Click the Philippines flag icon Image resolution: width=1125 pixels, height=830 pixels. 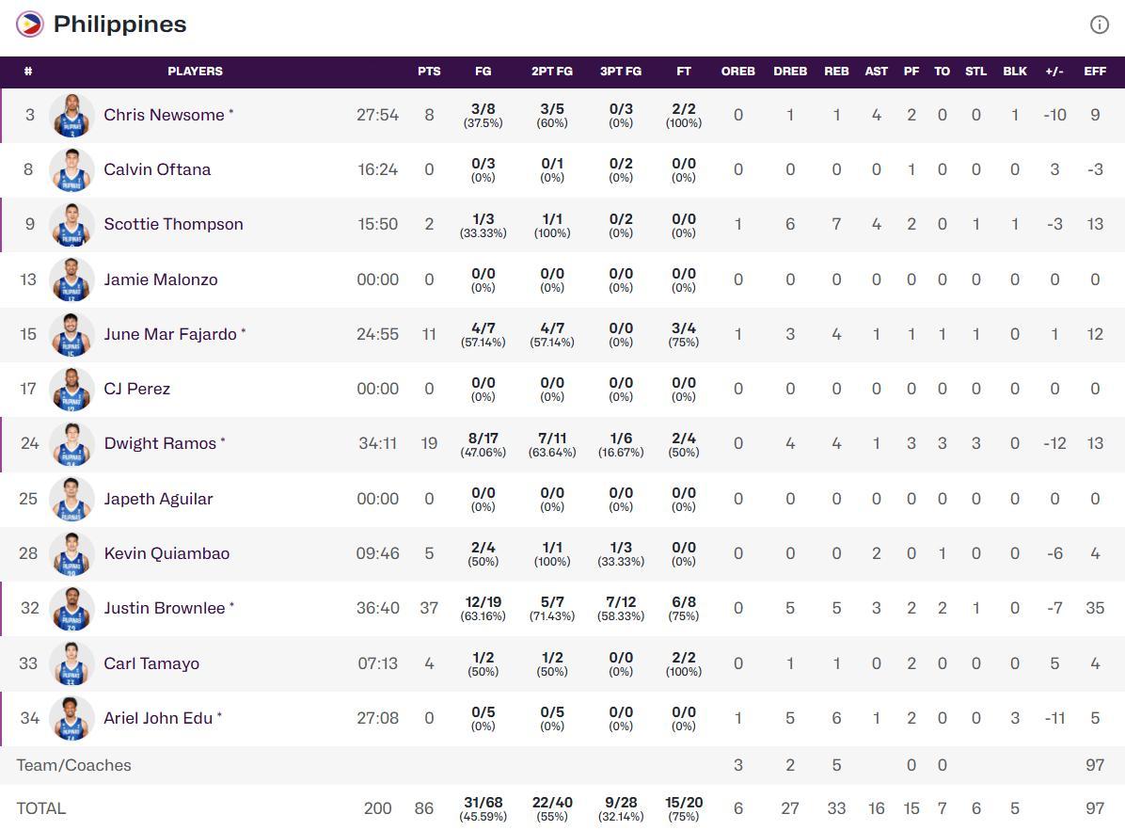(x=29, y=24)
